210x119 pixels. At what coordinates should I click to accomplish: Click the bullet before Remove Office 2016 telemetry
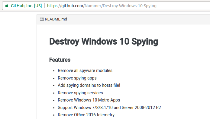coord(54,115)
